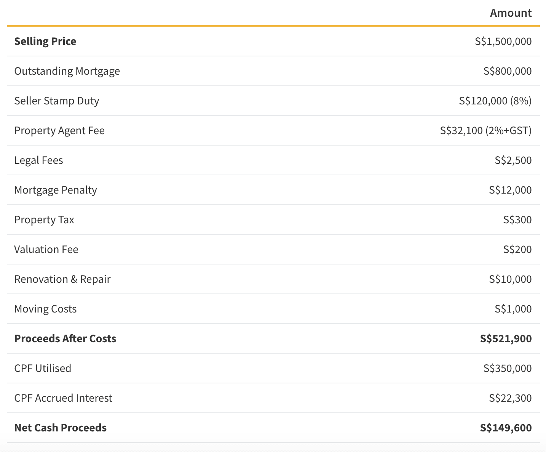Select the Legal Fees row label
Screen dimensions: 546x452
(39, 160)
